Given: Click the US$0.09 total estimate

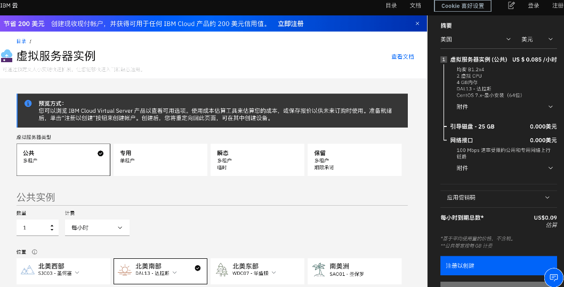Looking at the screenshot, I should [x=545, y=217].
